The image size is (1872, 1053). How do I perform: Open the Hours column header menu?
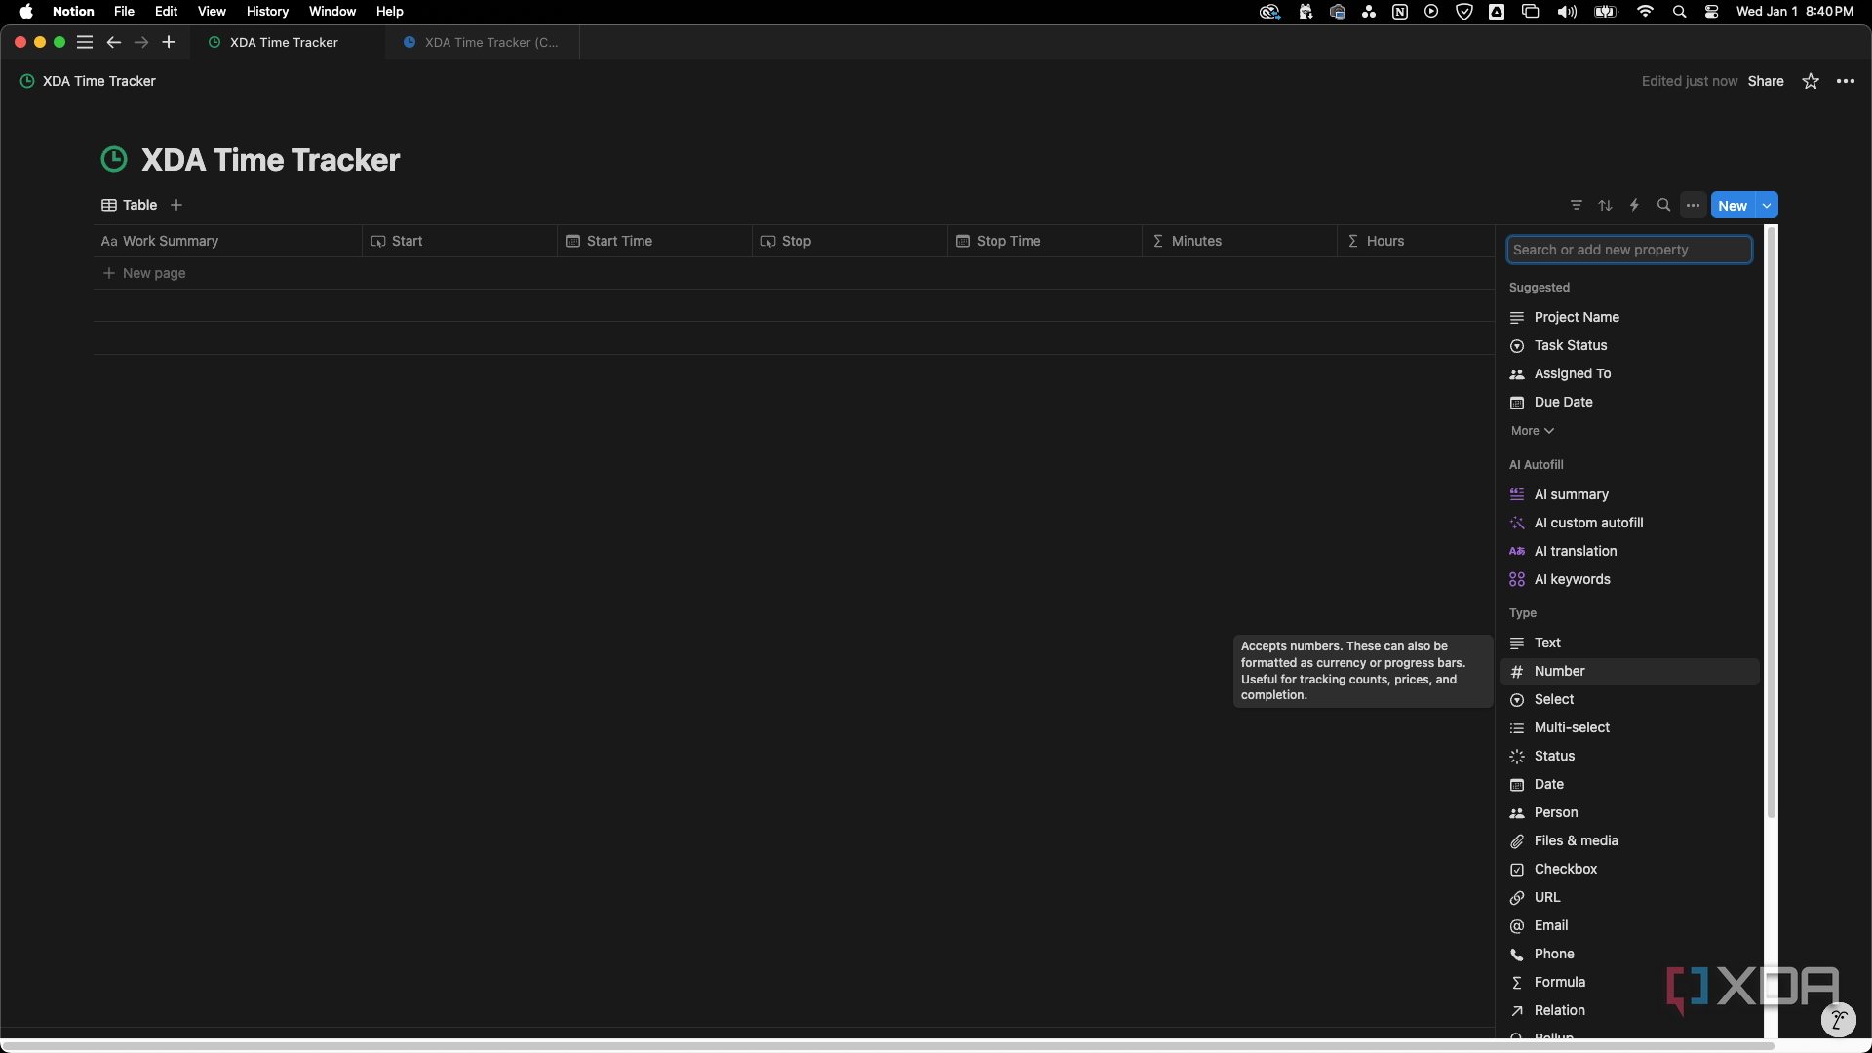[1416, 241]
